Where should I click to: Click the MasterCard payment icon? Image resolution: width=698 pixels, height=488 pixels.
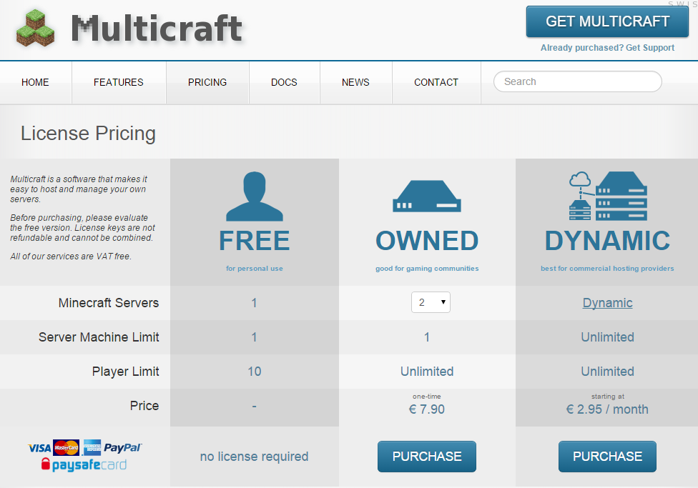point(66,447)
